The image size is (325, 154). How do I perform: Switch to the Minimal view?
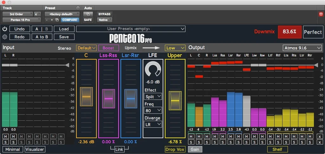(13, 149)
